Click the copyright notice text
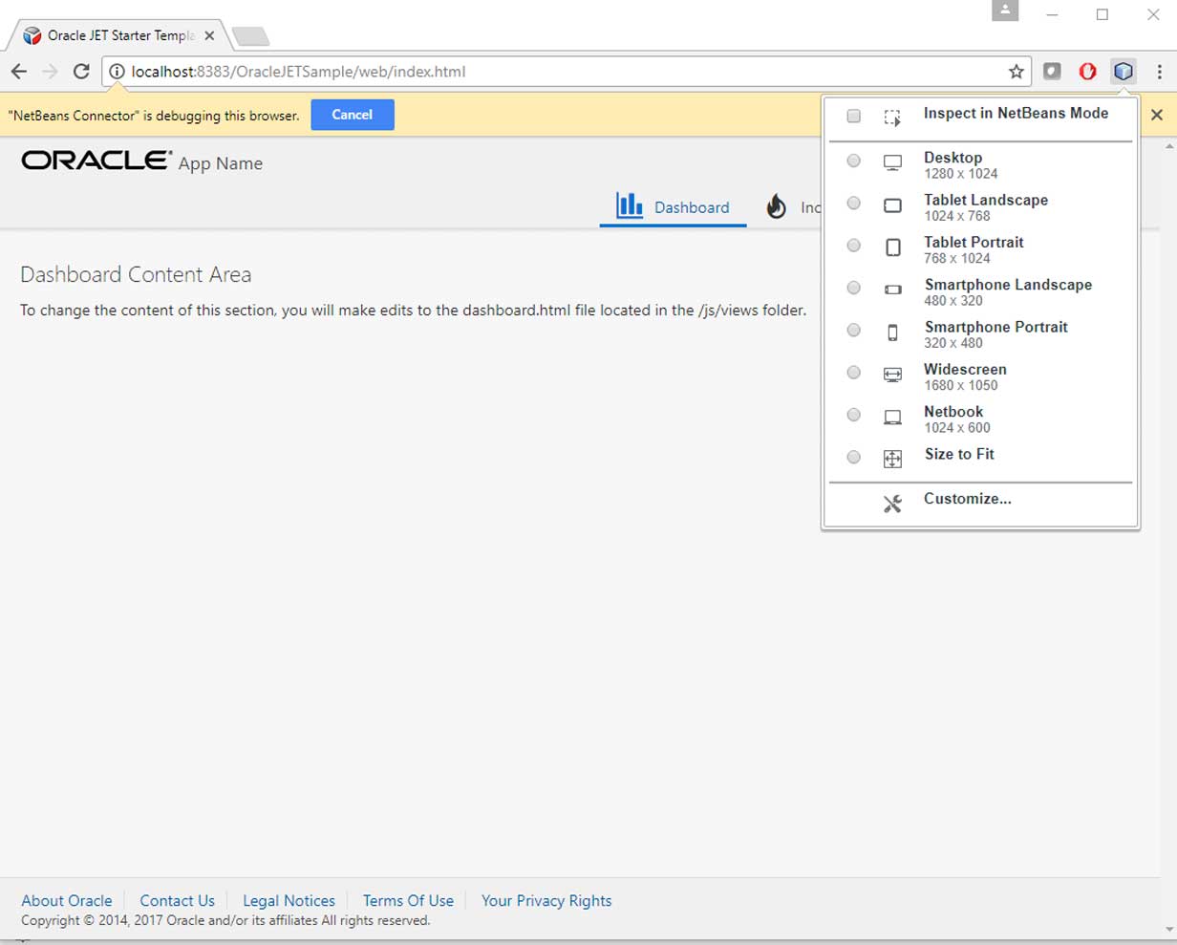 225,921
